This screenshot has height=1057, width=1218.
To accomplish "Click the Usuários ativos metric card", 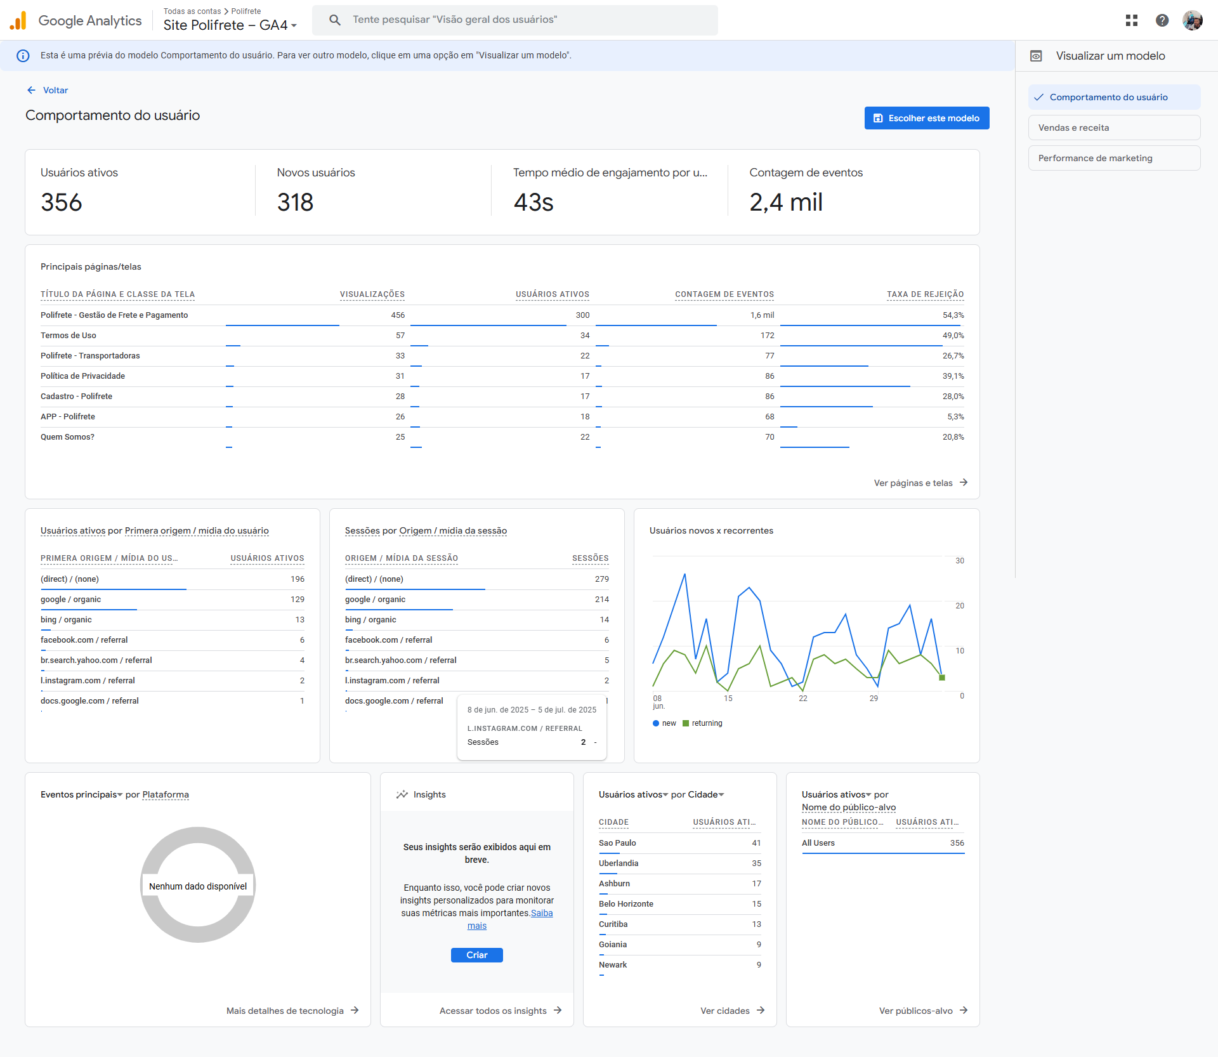I will point(140,192).
